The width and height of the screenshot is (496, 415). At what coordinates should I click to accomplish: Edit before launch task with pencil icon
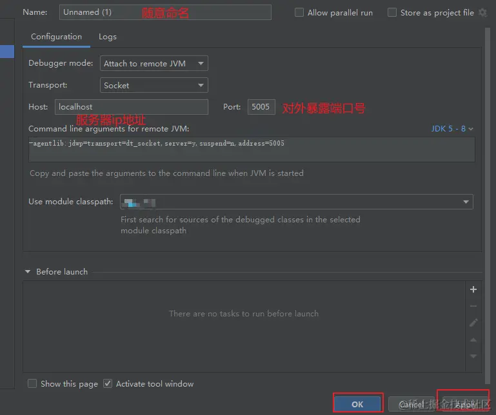(x=473, y=323)
